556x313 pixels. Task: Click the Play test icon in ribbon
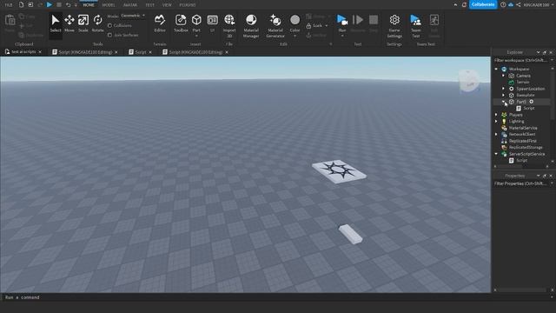pos(341,20)
